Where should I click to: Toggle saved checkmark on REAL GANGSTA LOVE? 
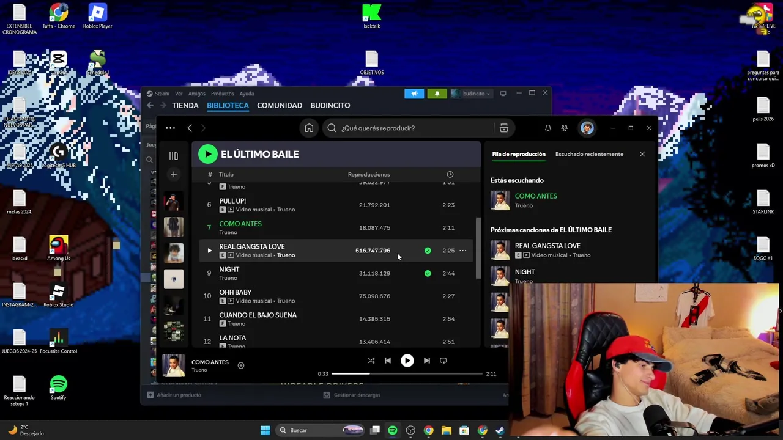tap(428, 251)
